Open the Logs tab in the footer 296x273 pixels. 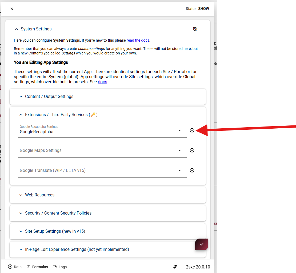60,267
